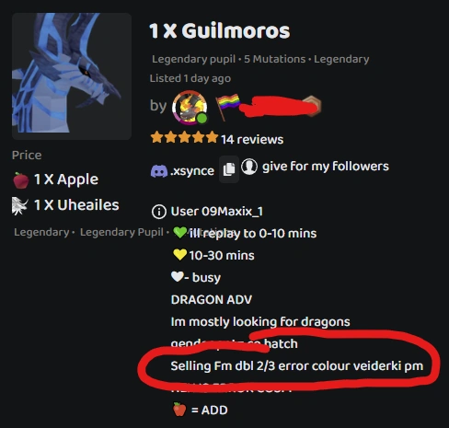
Task: Copy the Discord username with the copy icon
Action: click(x=229, y=169)
